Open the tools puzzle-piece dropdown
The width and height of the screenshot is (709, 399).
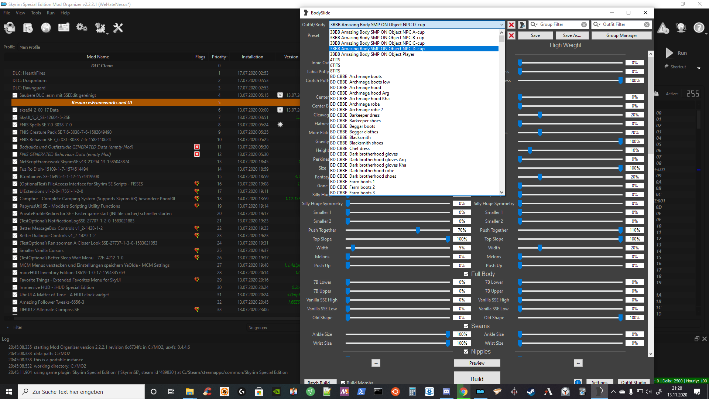100,28
